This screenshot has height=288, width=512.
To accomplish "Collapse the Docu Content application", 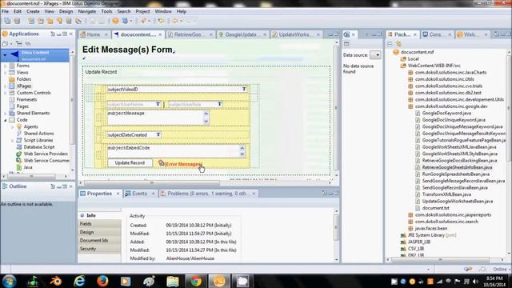I will (x=5, y=55).
